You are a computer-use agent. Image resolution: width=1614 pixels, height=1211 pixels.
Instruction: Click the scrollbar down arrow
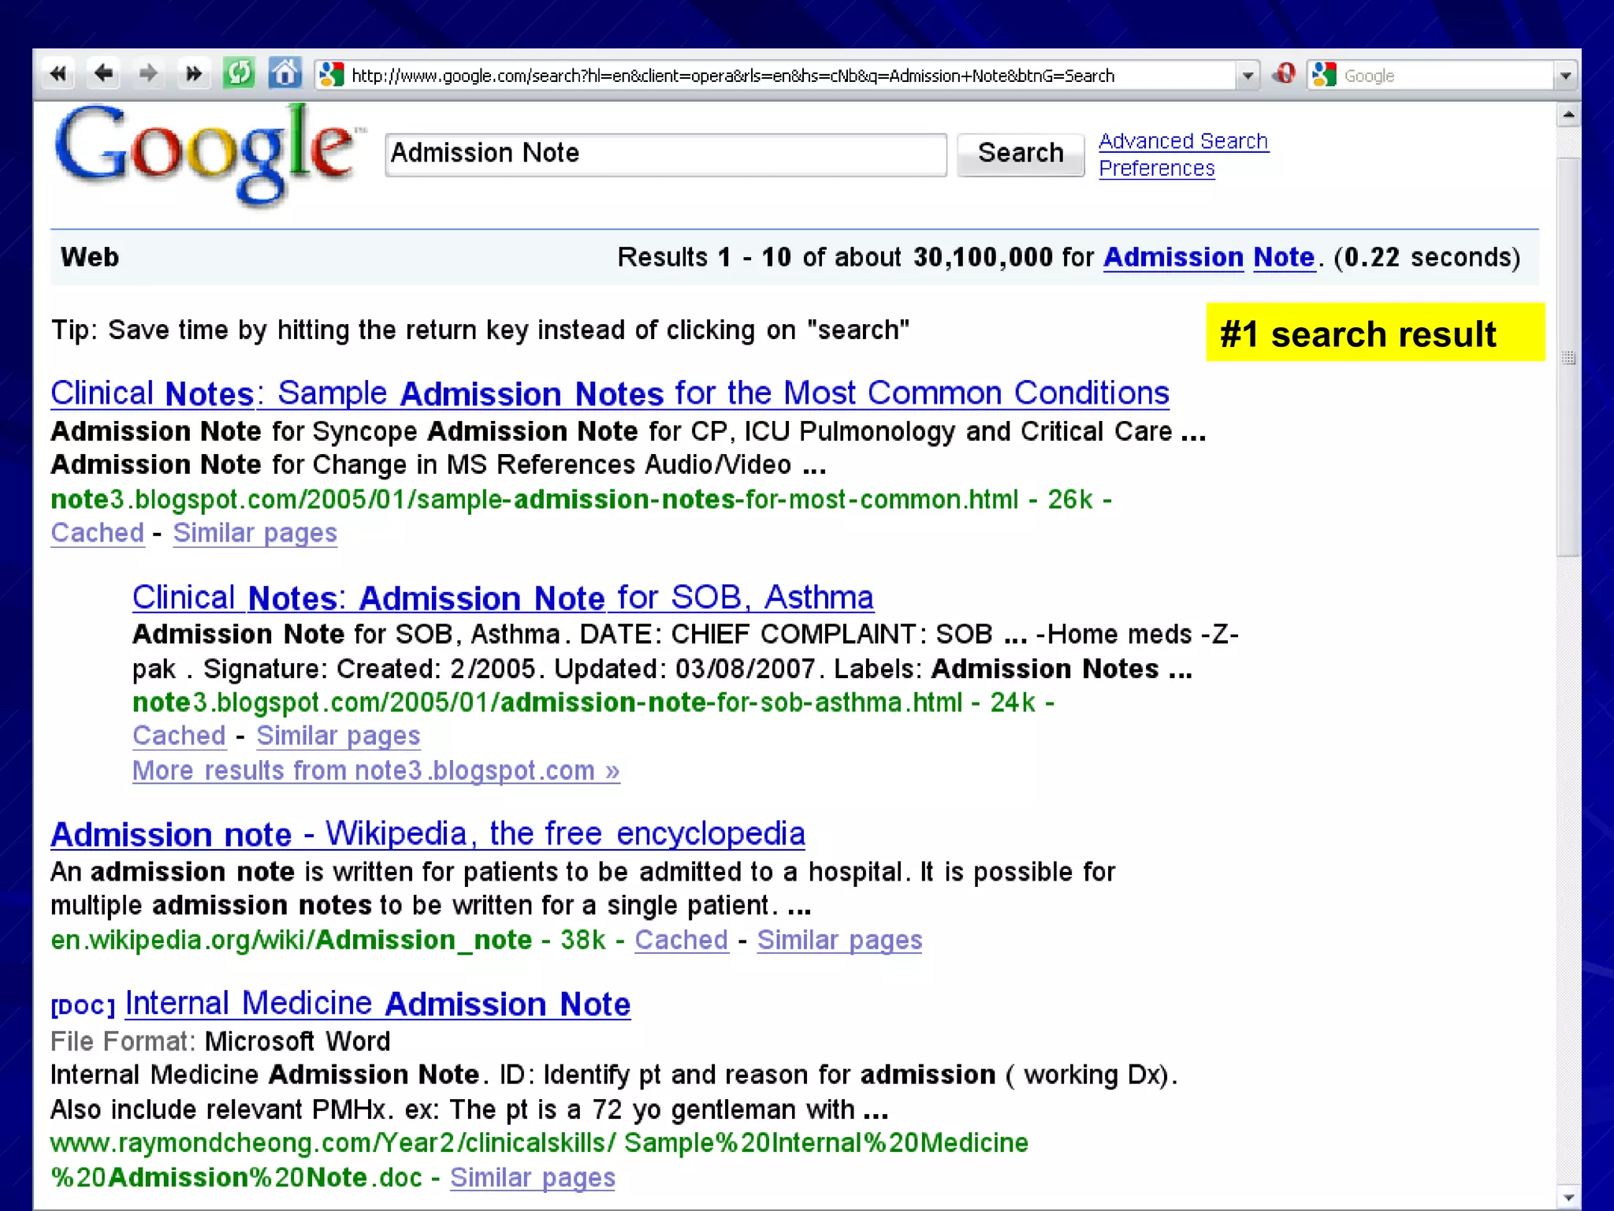pos(1568,1197)
